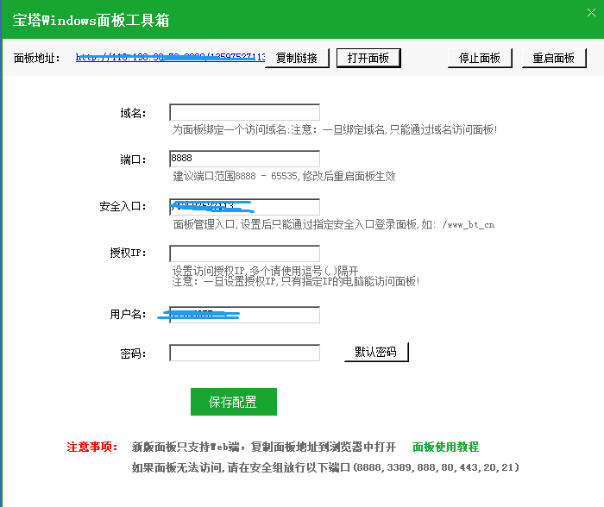Click the 打开面板 button
The image size is (604, 507).
368,58
